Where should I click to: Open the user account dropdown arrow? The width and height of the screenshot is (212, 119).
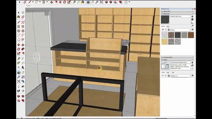point(129,2)
